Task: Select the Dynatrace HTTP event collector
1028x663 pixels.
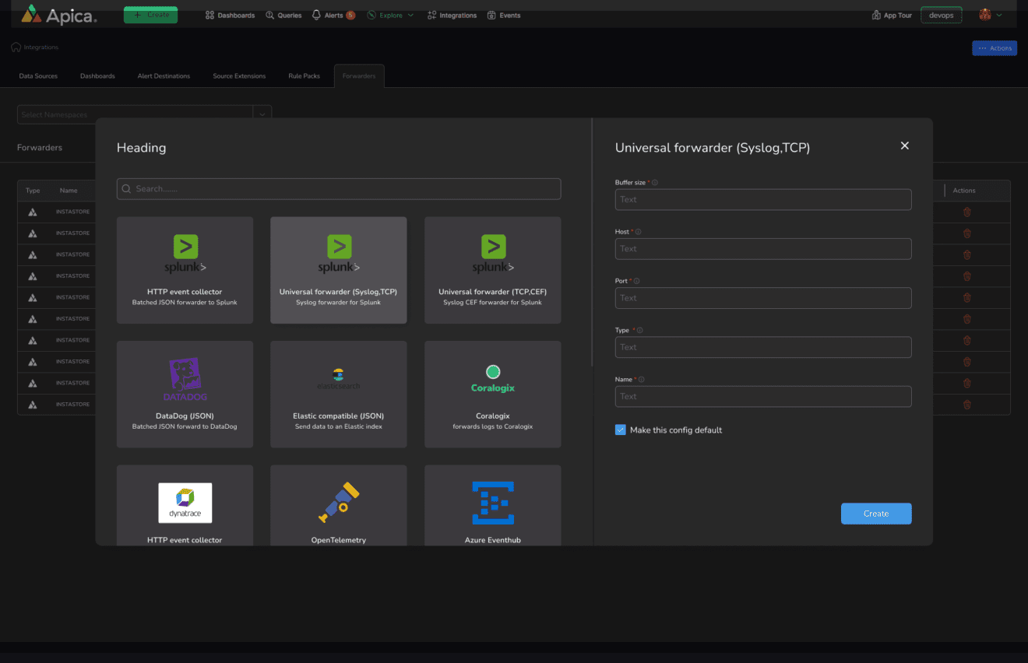Action: 185,503
